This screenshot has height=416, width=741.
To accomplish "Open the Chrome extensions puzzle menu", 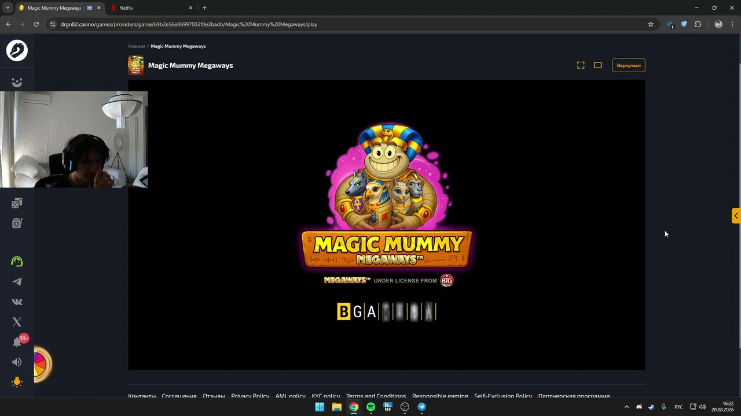I will (x=698, y=24).
